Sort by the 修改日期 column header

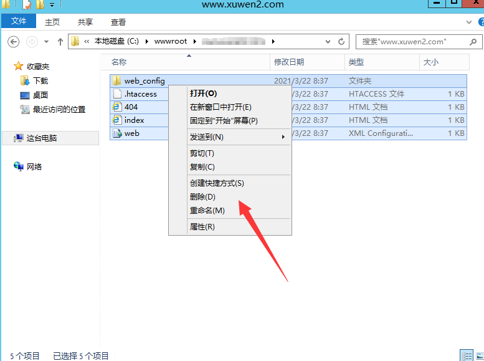click(x=289, y=62)
